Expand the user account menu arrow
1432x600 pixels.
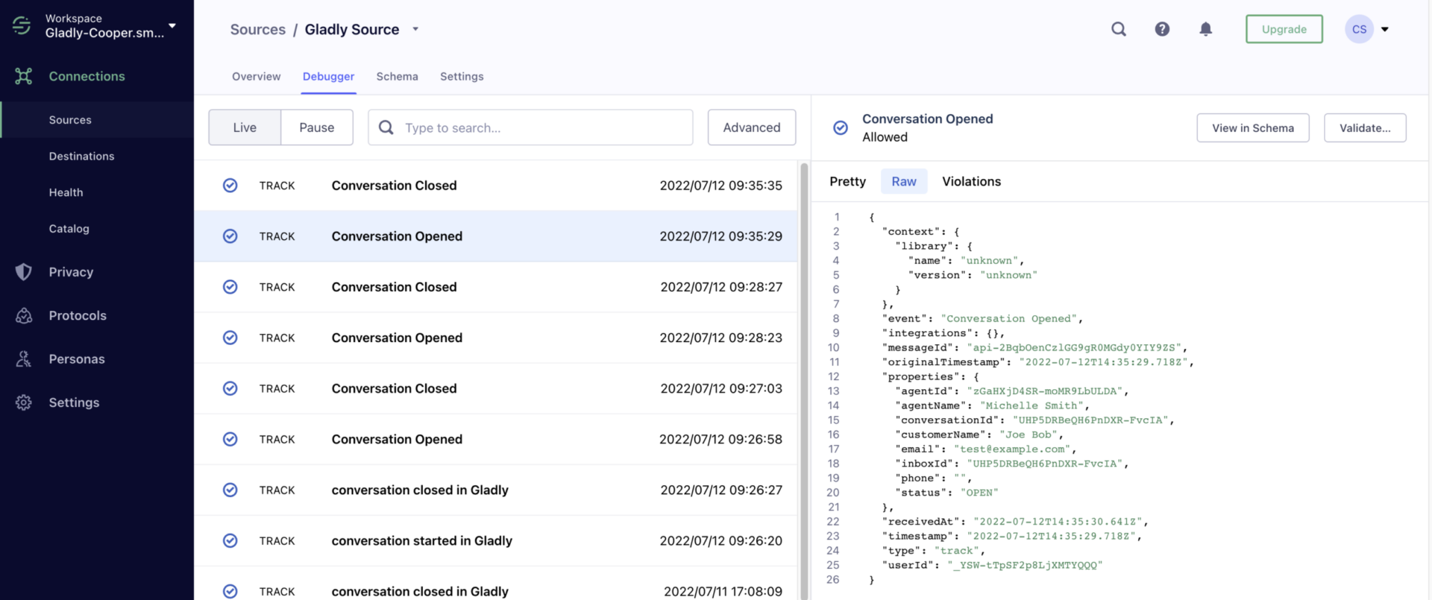pos(1385,29)
